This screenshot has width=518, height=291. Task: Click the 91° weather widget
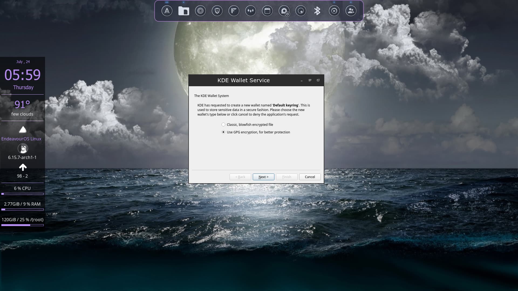22,105
